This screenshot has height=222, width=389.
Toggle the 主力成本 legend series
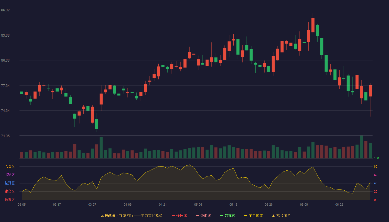click(x=253, y=215)
